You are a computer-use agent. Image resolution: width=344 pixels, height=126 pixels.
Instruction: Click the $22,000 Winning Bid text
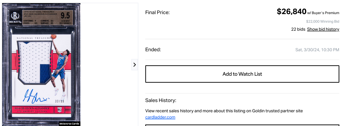click(x=322, y=21)
